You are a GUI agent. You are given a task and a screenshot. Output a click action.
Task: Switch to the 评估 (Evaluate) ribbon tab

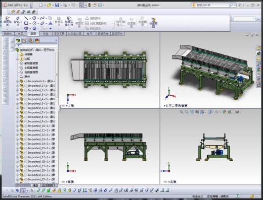click(46, 34)
